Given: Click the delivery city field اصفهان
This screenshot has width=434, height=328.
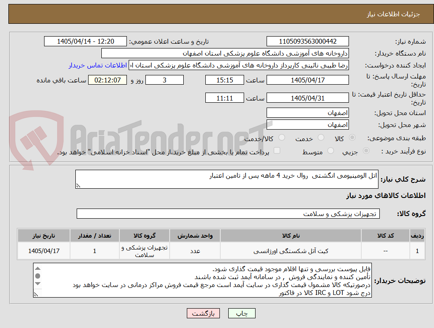Looking at the screenshot, I should pos(308,125).
